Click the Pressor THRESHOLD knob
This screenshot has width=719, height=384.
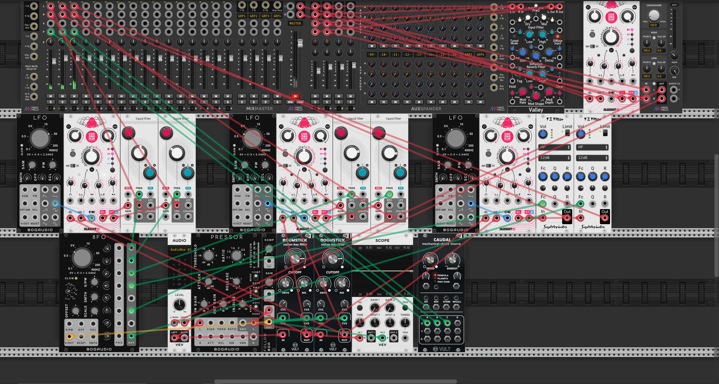tap(208, 256)
